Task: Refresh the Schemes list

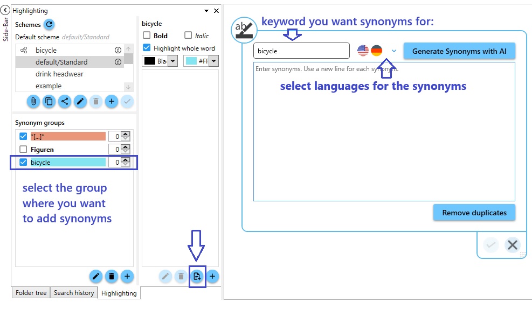Action: 49,24
